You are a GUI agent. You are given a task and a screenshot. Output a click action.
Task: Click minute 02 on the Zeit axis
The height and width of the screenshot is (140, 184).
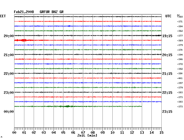(34, 133)
